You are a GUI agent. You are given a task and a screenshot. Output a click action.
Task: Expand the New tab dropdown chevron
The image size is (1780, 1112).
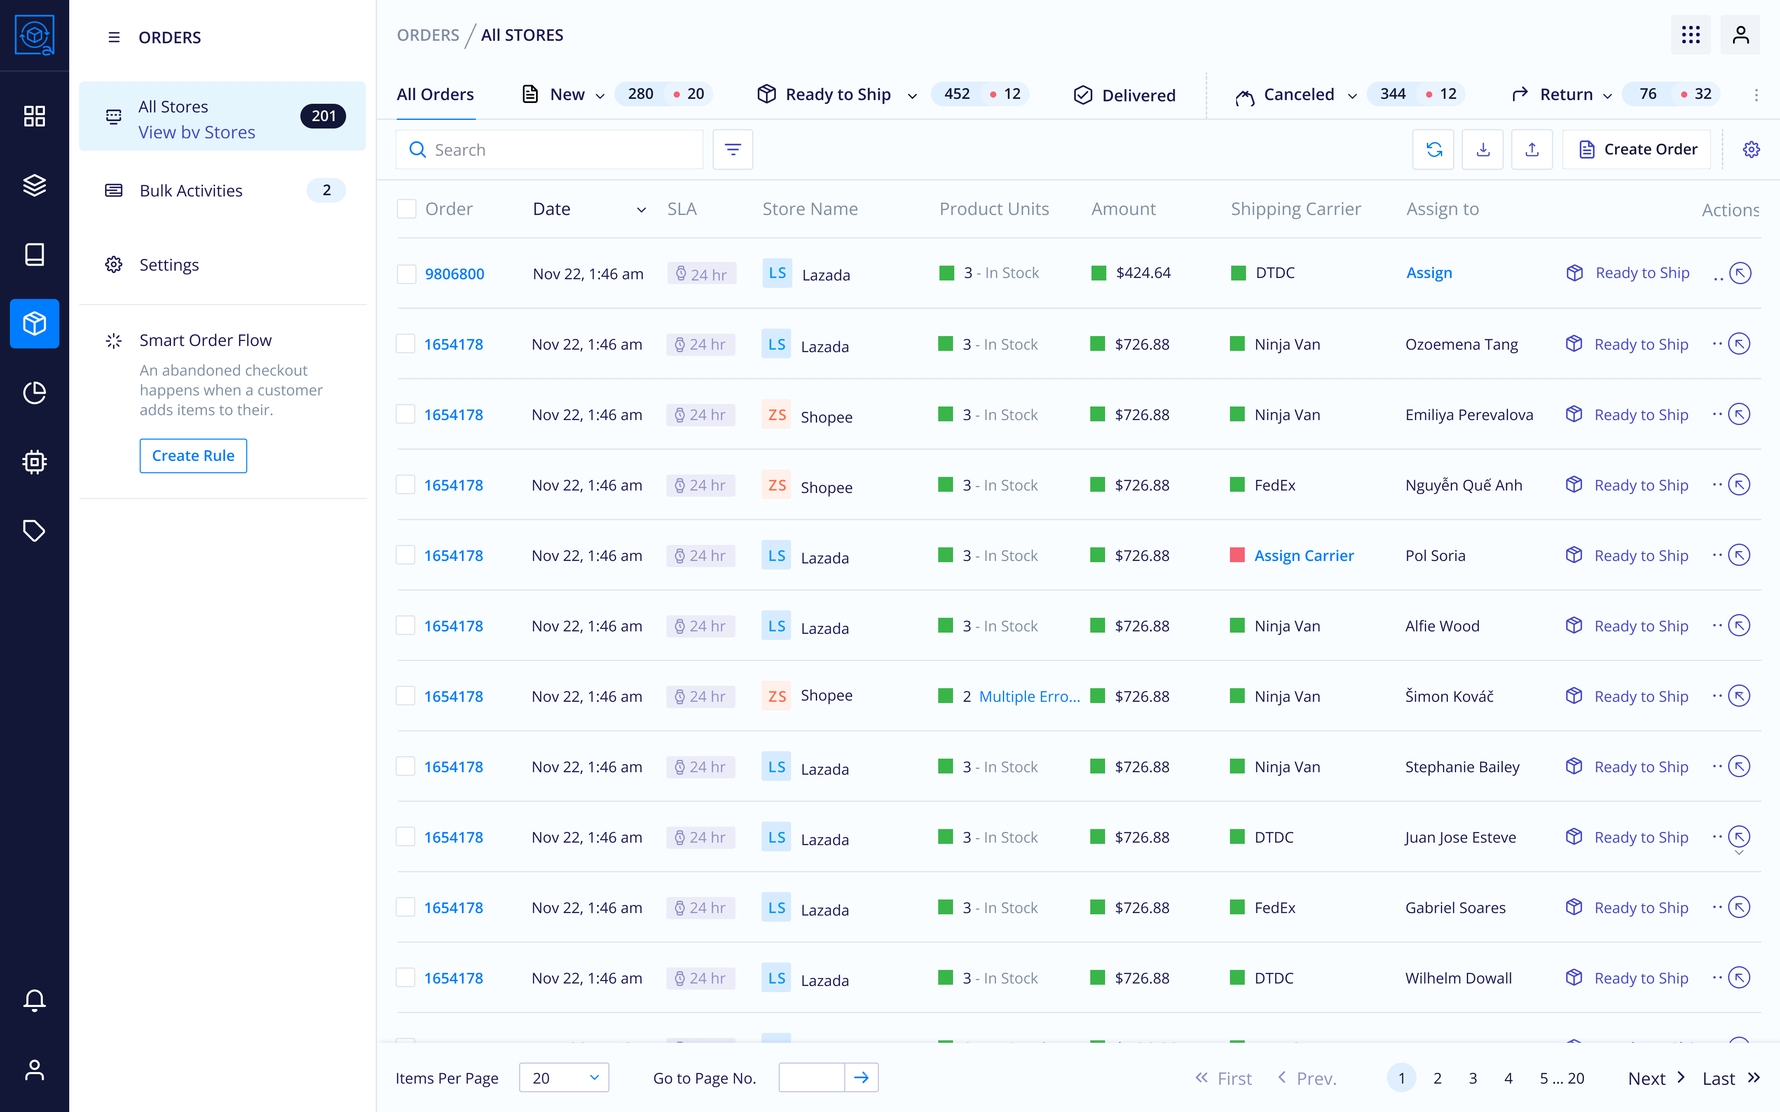tap(600, 96)
